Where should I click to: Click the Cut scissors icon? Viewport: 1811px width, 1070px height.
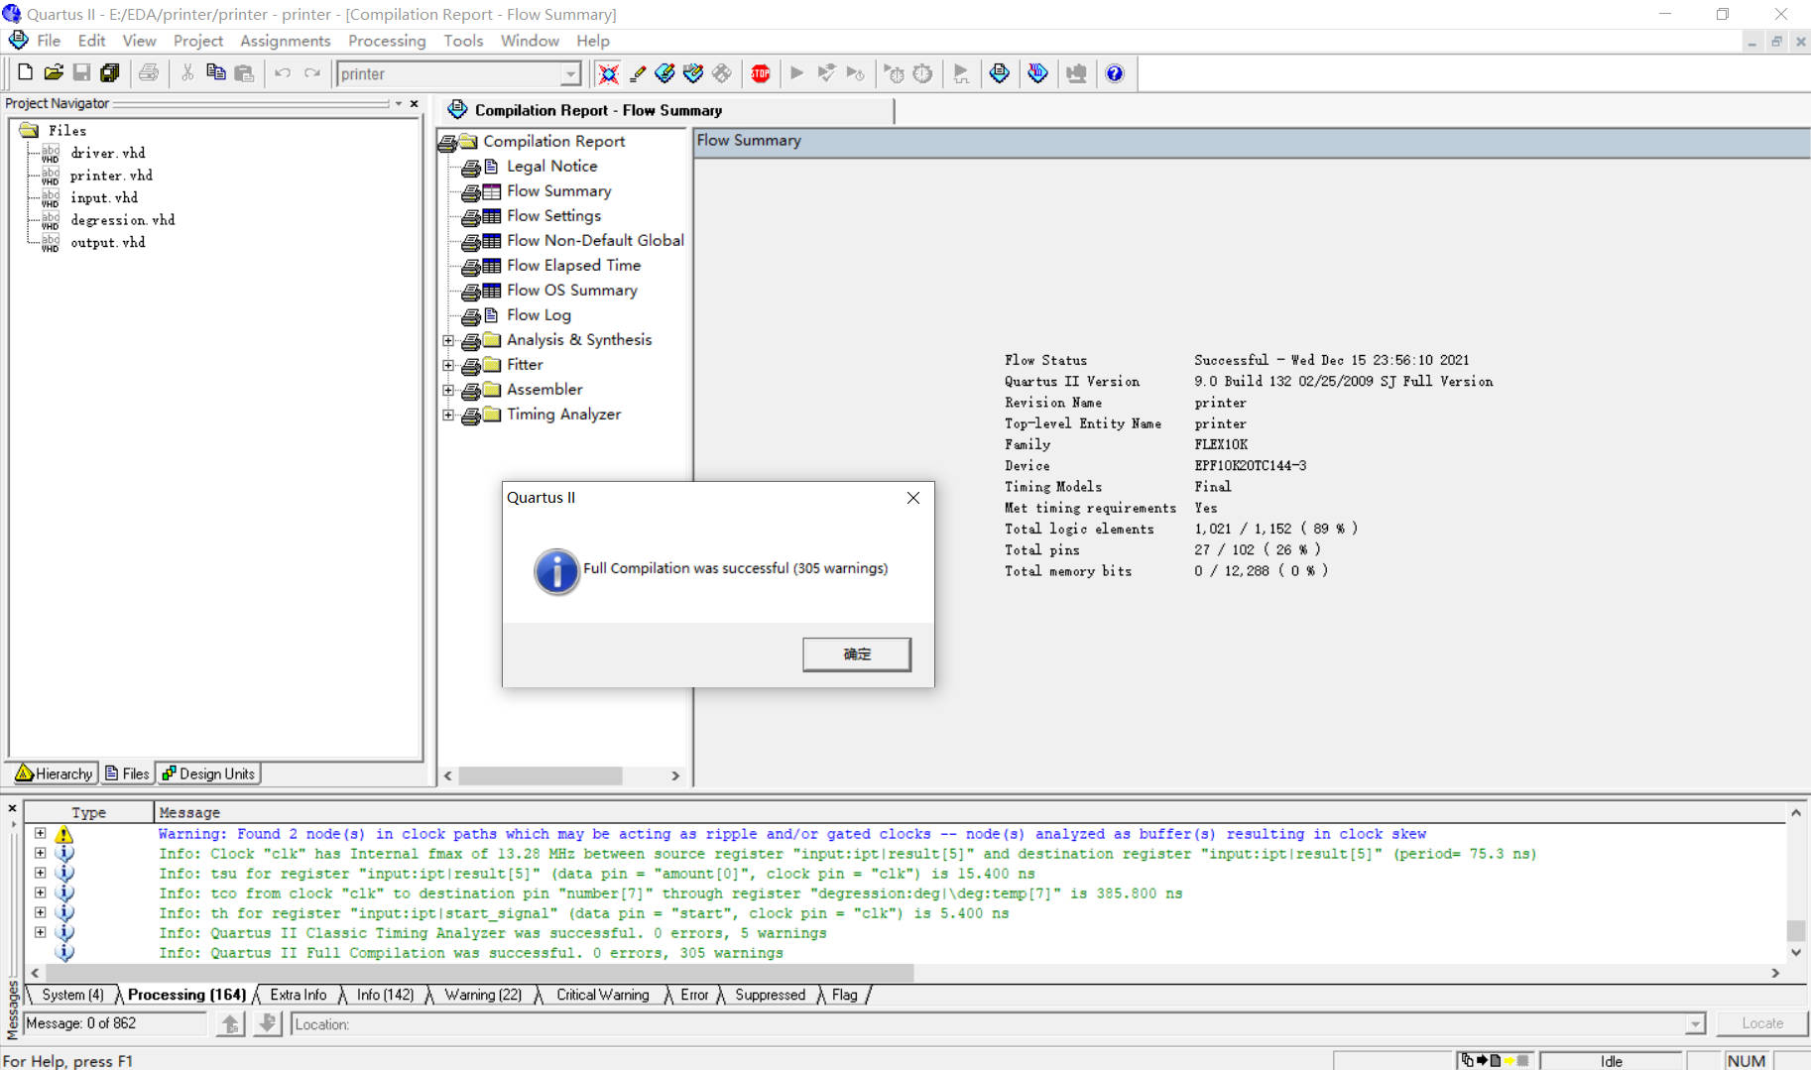pyautogui.click(x=187, y=72)
